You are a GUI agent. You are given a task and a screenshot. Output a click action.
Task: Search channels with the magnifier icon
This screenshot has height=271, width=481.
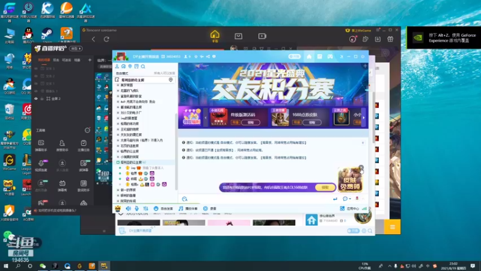click(143, 66)
